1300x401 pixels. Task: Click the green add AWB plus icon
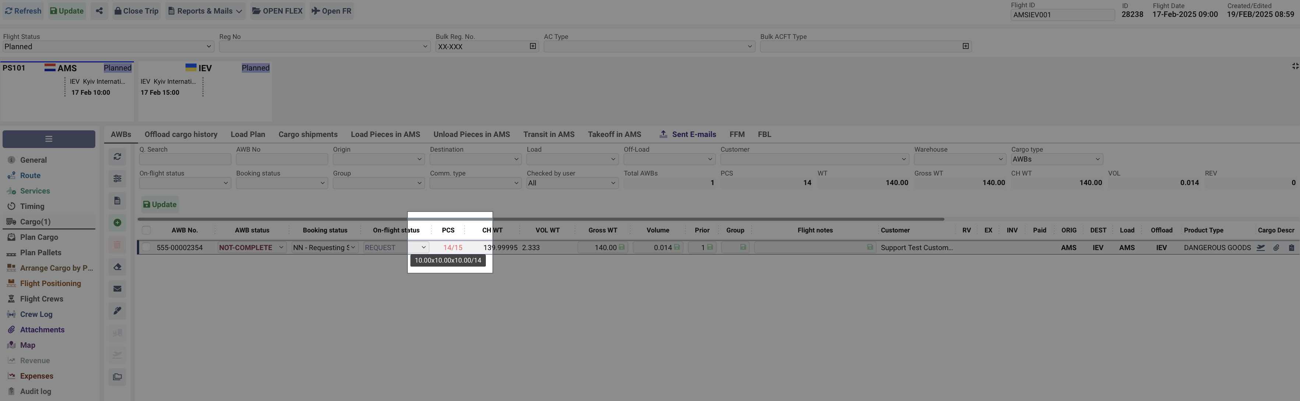click(x=117, y=223)
